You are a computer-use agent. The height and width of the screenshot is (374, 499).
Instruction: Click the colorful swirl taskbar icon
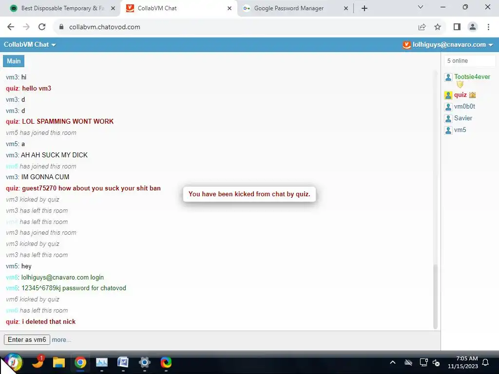(166, 362)
